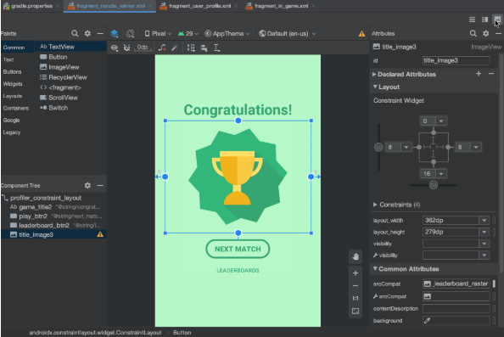
Task: Adjust horizontal bias slider knob
Action: [434, 185]
